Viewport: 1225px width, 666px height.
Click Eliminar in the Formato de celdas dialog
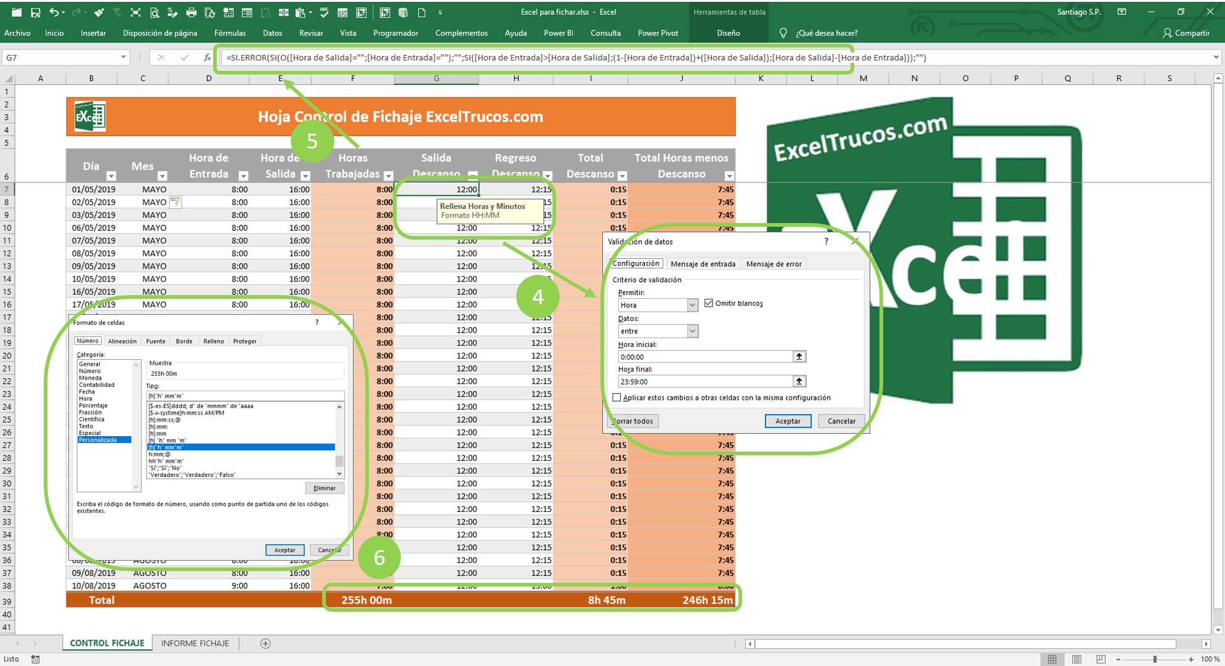(x=325, y=488)
